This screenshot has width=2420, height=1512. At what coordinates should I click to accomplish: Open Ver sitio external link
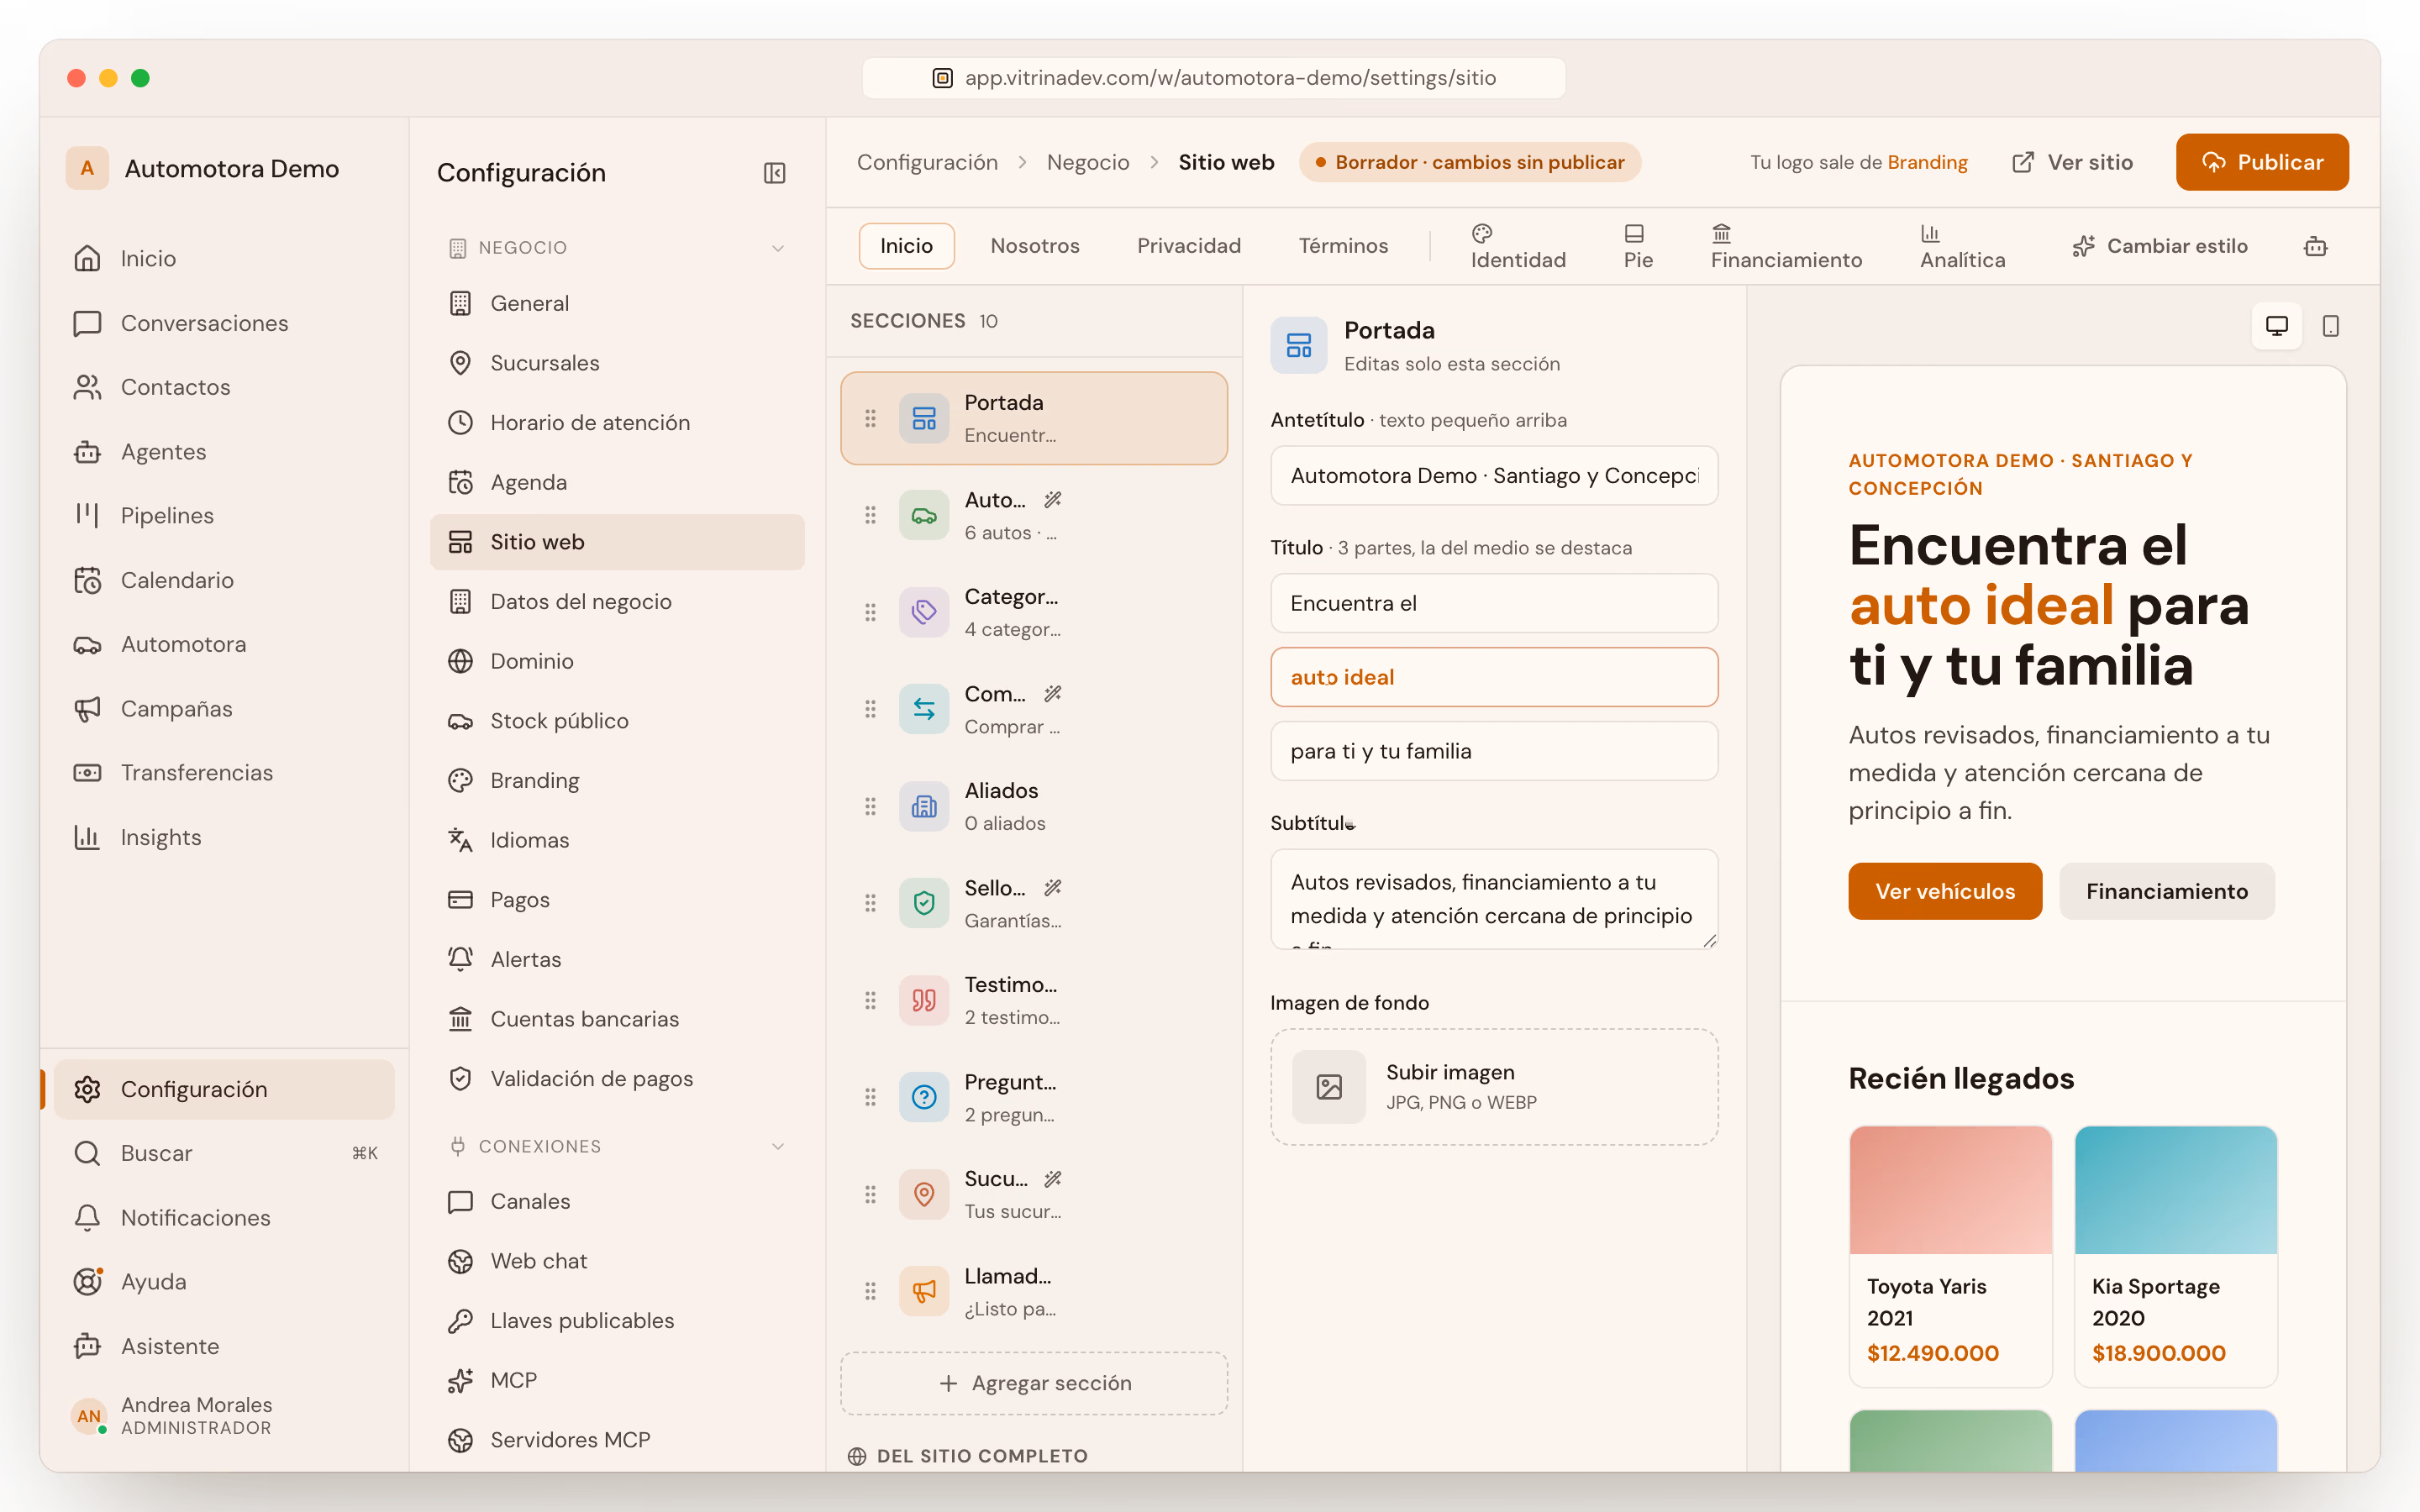[2072, 162]
